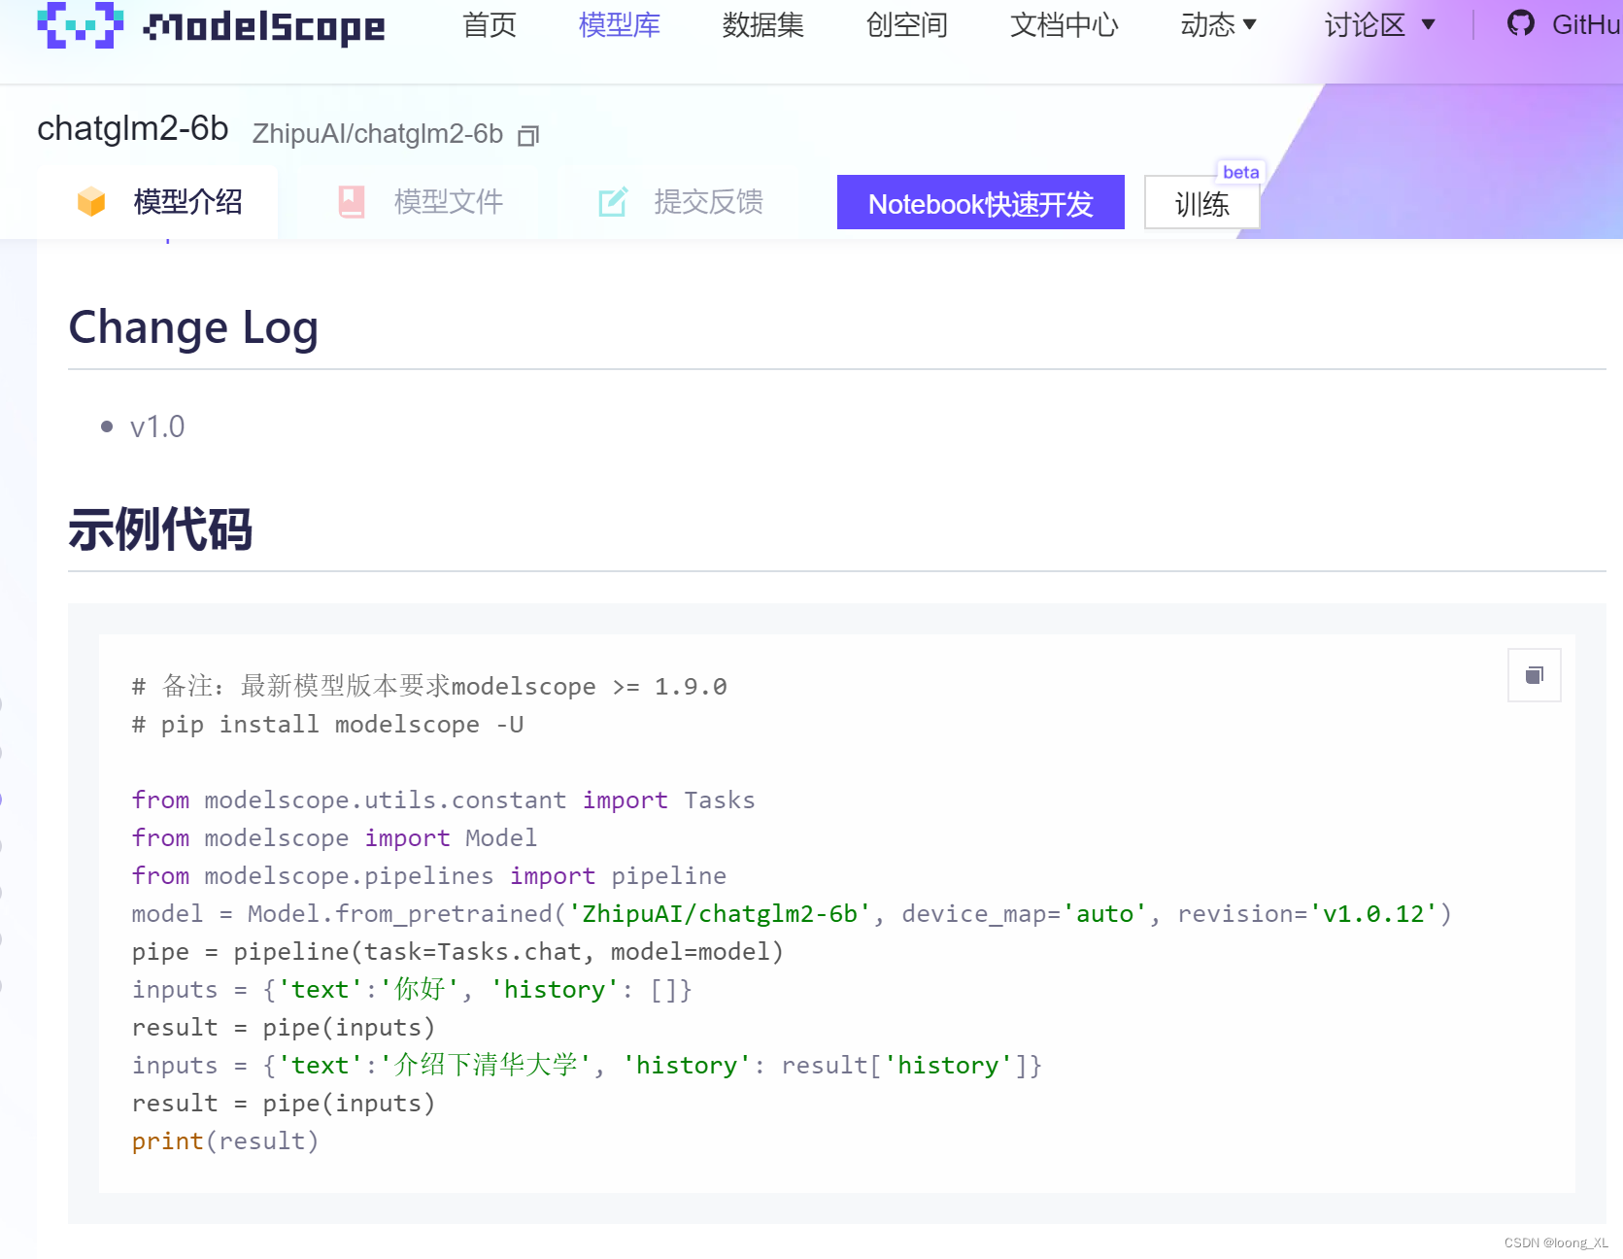Select the beta-labeled 训练 button
The image size is (1623, 1259).
click(1201, 204)
